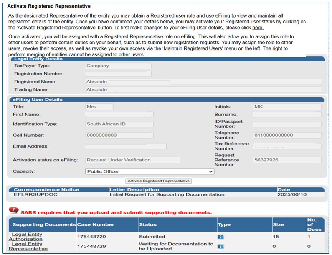Click the Activate Registered Representative page title
This screenshot has height=255, width=332.
tap(49, 6)
